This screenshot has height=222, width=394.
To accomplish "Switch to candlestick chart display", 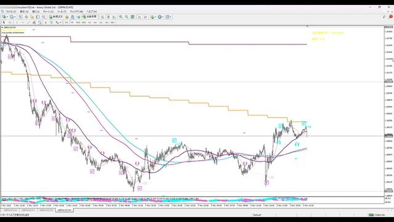I will 108,17.
